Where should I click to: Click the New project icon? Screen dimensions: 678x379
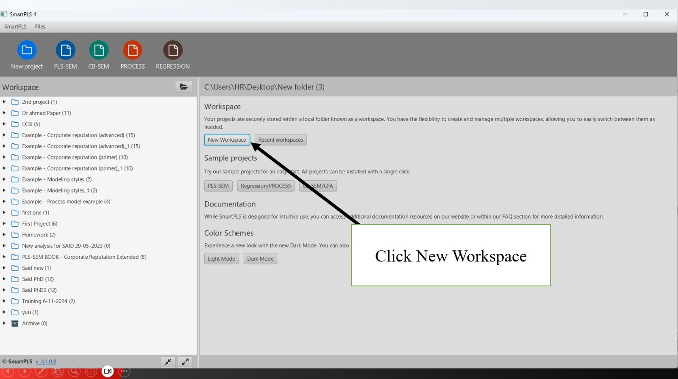click(27, 50)
